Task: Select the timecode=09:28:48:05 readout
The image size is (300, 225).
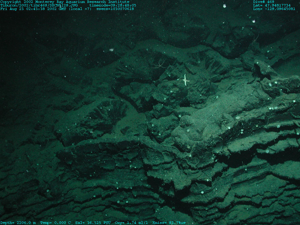Action: (113, 5)
